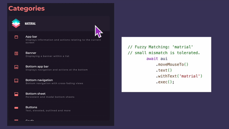Collapse the MATERIAL category header
The image size is (229, 129).
click(59, 24)
